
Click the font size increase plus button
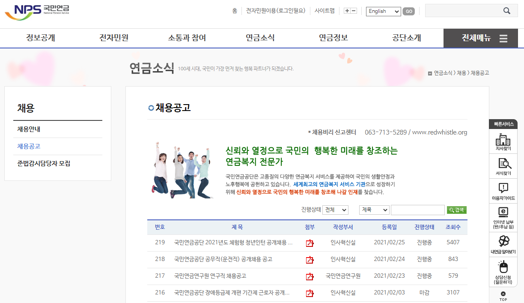[347, 11]
